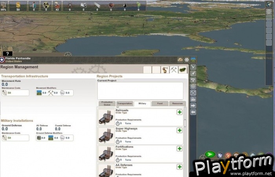Image resolution: width=275 pixels, height=177 pixels.
Task: Click the landscape terrain icon in region header
Action: pos(193,60)
